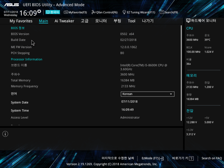Open the Tool tab
The image size is (224, 168).
pyautogui.click(x=131, y=21)
